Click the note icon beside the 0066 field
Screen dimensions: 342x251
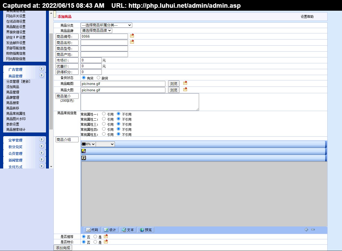132,36
